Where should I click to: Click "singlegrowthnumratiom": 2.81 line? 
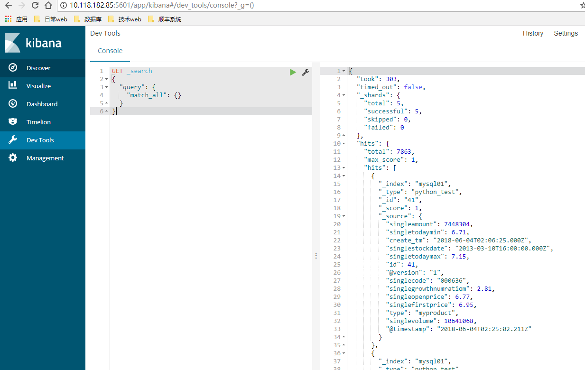point(440,288)
